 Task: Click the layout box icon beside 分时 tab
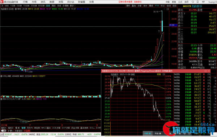(2, 6)
